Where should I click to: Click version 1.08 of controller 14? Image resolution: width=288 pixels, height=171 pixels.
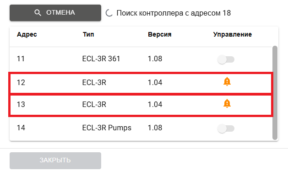pos(155,128)
